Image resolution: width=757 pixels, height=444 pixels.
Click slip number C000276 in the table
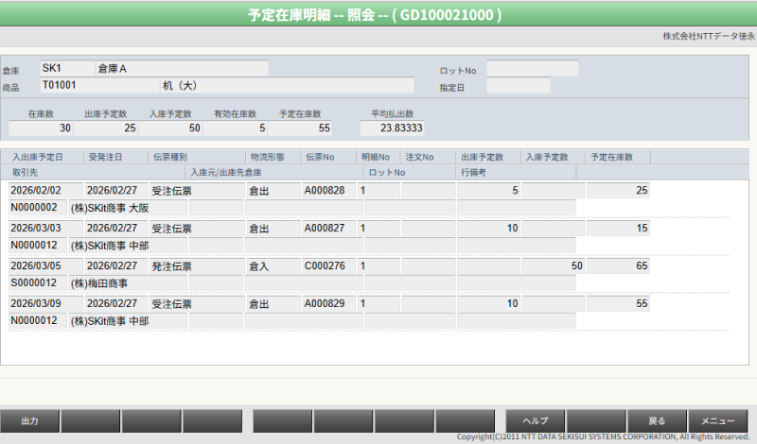327,266
